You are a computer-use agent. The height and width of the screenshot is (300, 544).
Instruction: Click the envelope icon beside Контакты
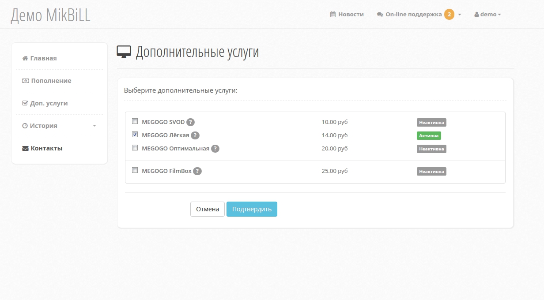point(25,148)
